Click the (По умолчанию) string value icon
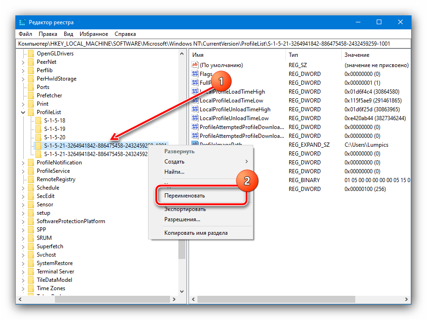The width and height of the screenshot is (427, 320). [195, 65]
